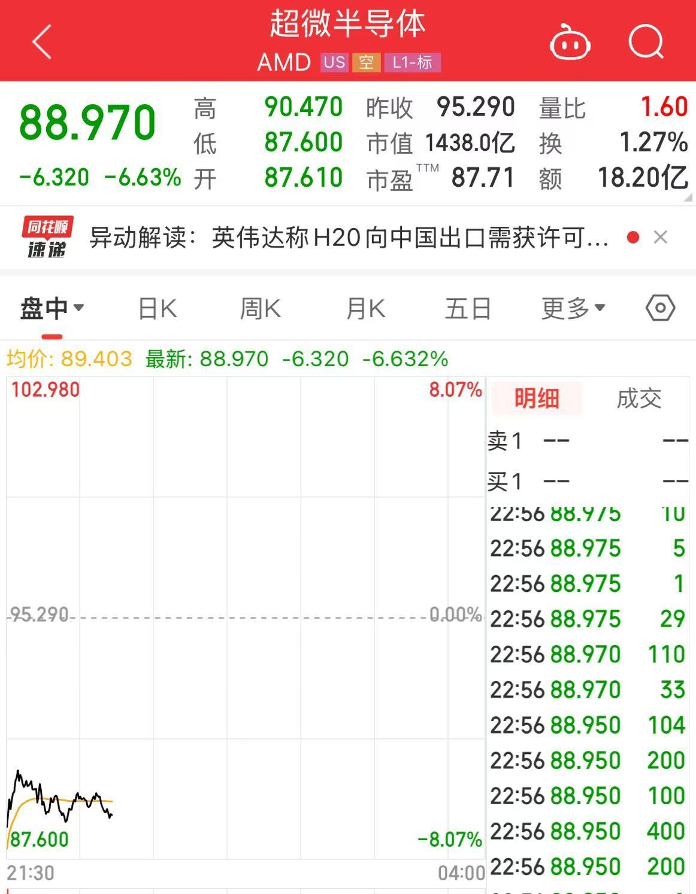Open chart settings hexagon icon

click(x=661, y=308)
